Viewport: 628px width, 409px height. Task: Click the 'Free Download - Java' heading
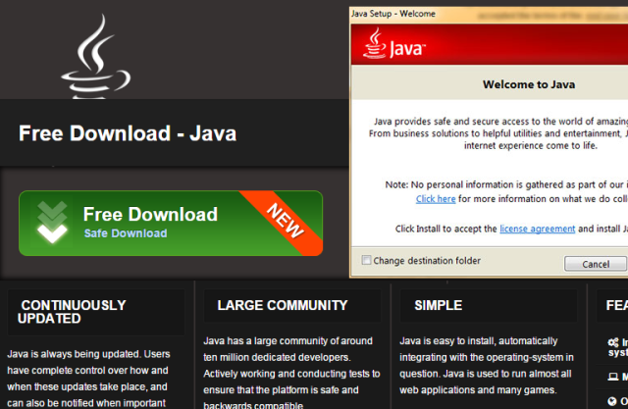(128, 133)
